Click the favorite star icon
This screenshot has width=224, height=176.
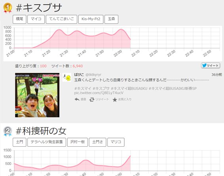click(115, 100)
